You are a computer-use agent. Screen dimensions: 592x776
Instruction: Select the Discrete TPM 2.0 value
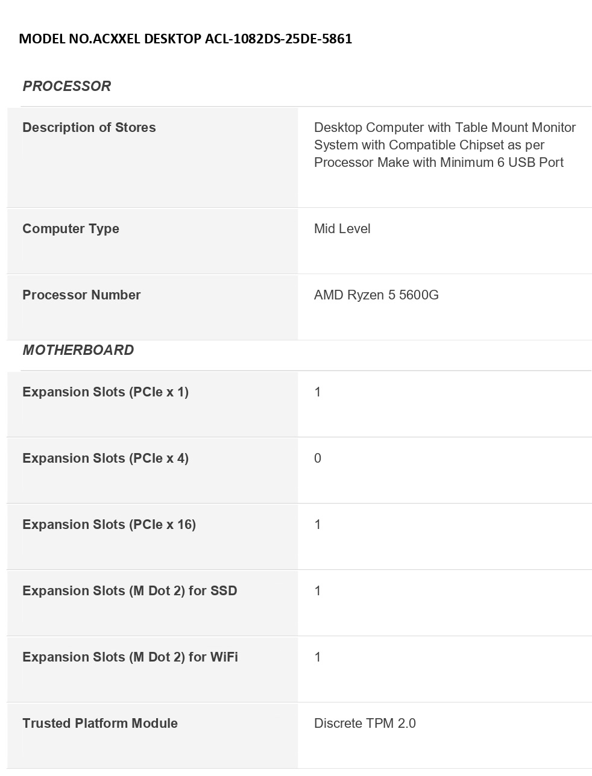[365, 724]
